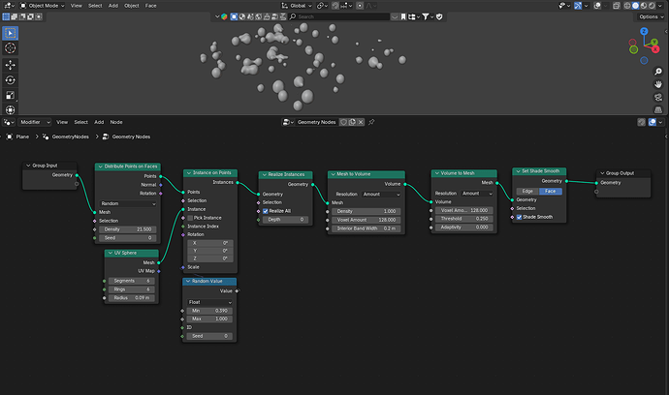Open the View menu in 3D viewport

tap(76, 6)
